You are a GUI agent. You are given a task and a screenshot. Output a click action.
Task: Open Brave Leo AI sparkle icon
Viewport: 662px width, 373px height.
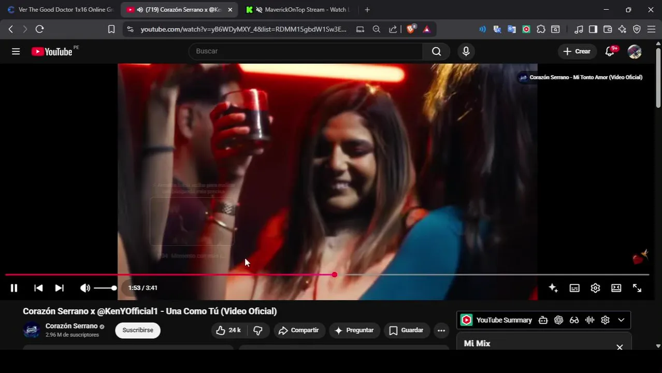622,30
